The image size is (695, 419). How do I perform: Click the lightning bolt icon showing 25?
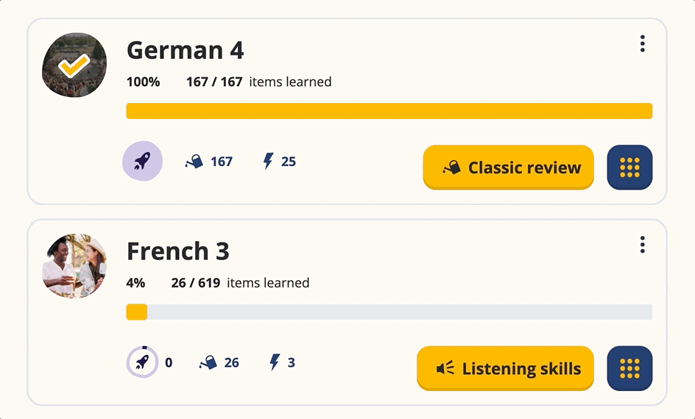269,161
